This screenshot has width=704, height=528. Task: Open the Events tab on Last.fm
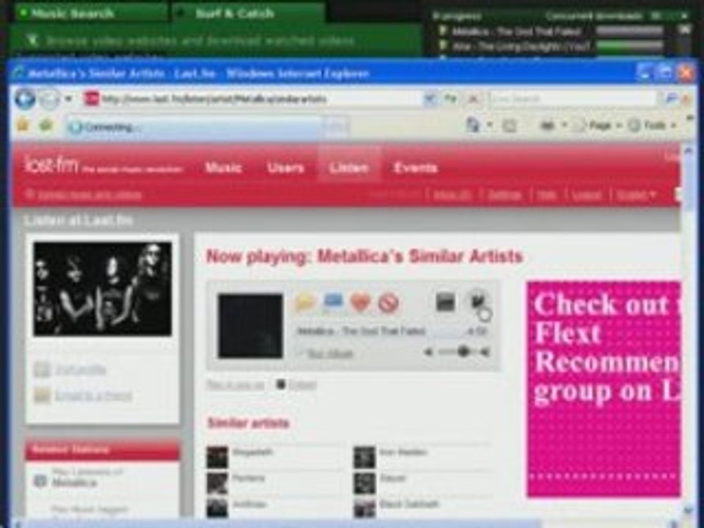point(415,168)
